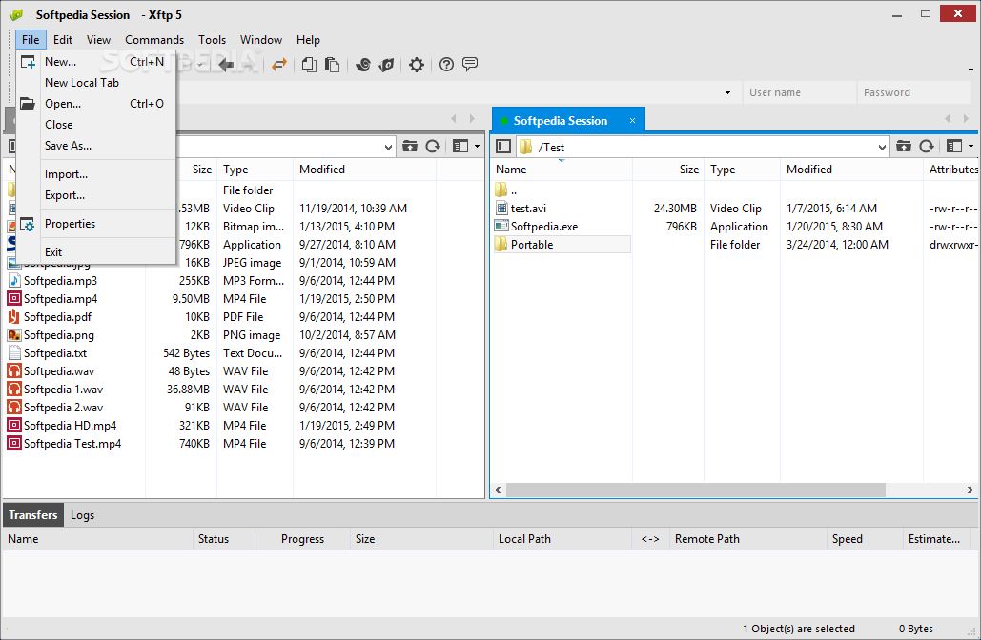Open the Edit menu
Screen dimensions: 981x640
[63, 39]
